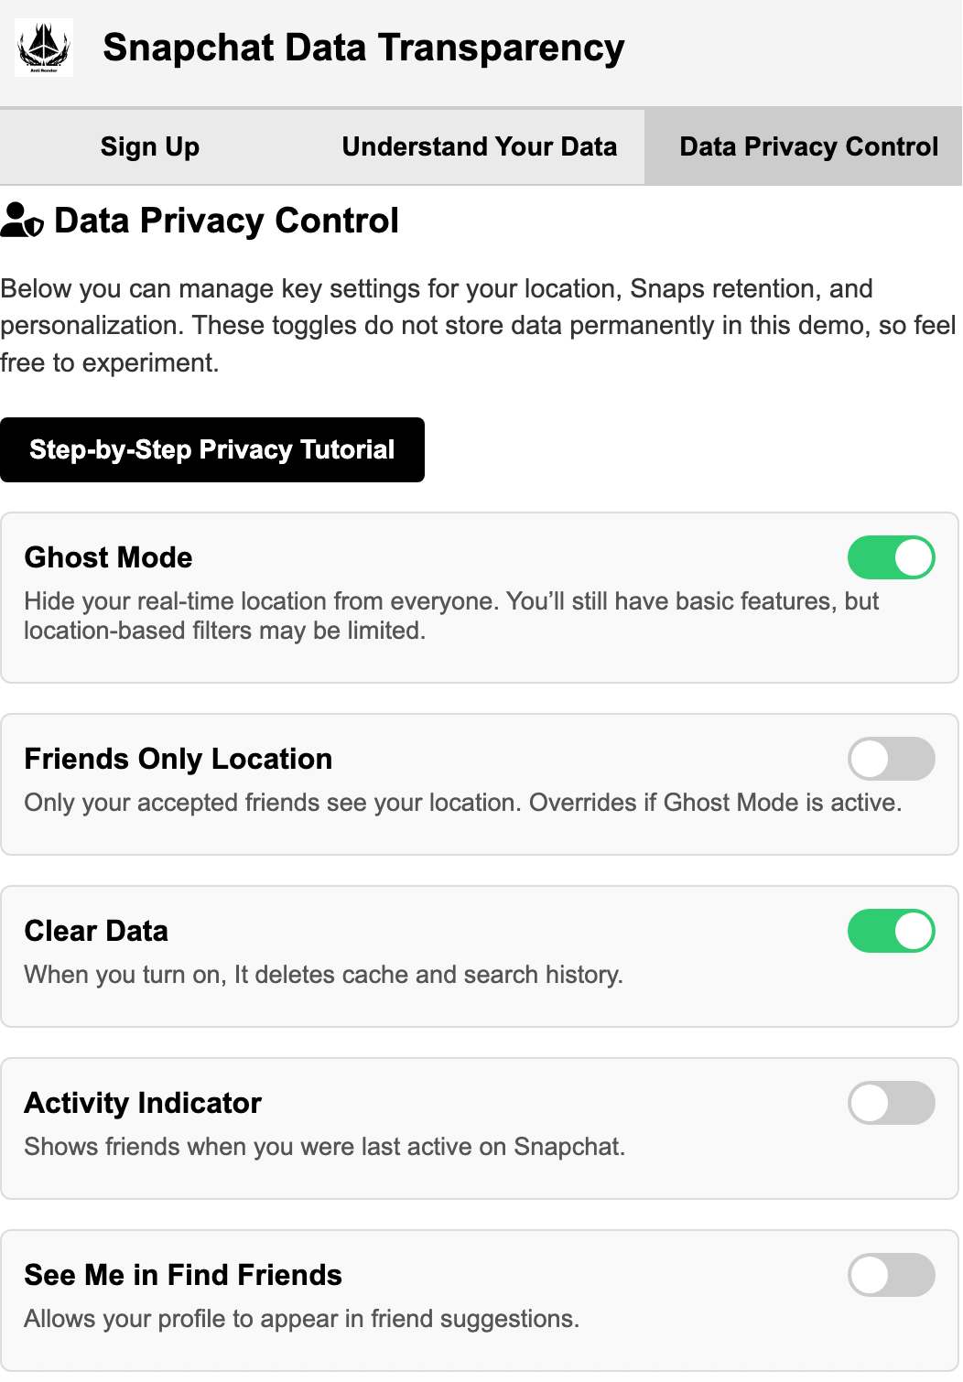Image resolution: width=963 pixels, height=1382 pixels.
Task: Click the introductory paragraph text
Action: click(476, 325)
